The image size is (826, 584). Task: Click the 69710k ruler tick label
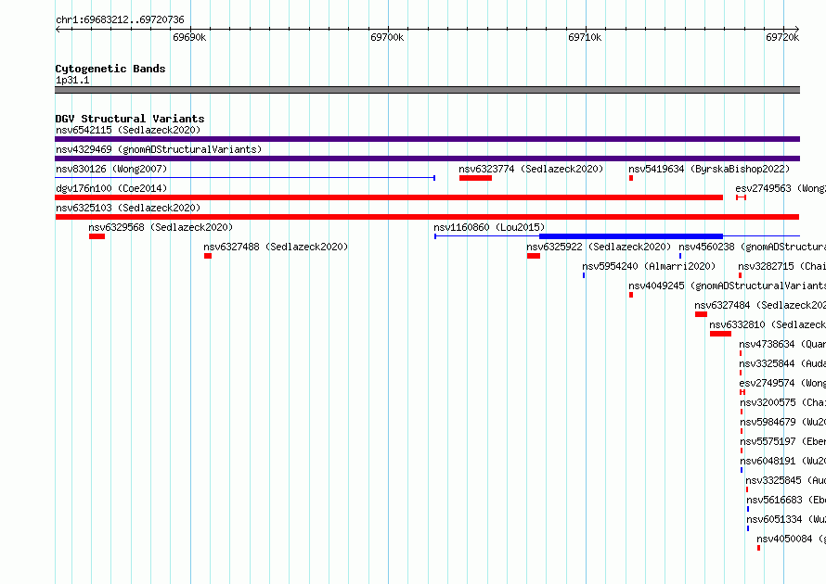585,37
